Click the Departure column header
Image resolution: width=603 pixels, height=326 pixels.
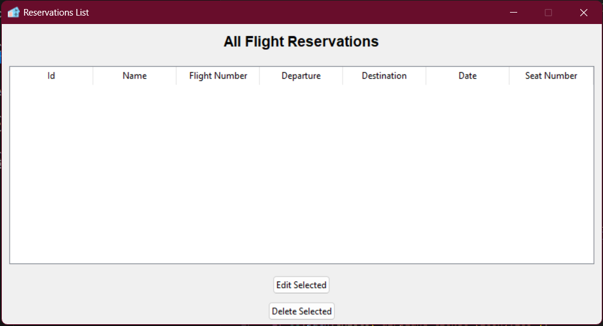[x=301, y=76]
